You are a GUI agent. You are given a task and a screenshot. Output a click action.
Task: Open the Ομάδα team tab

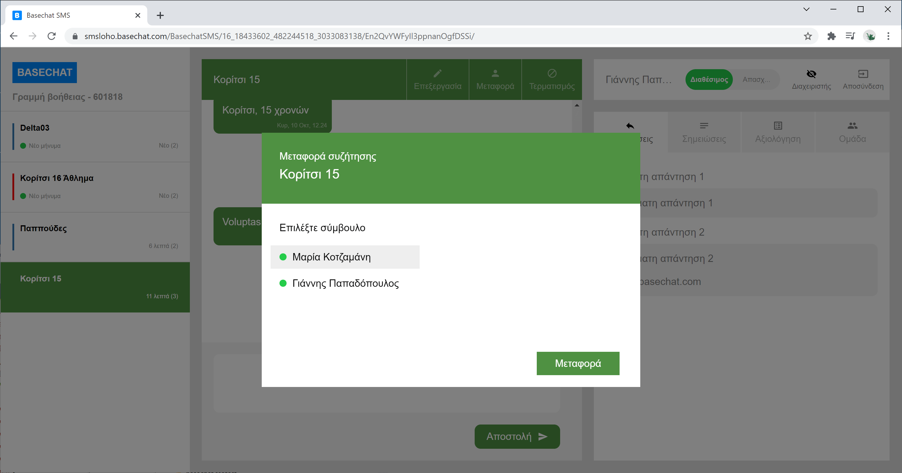(x=852, y=132)
